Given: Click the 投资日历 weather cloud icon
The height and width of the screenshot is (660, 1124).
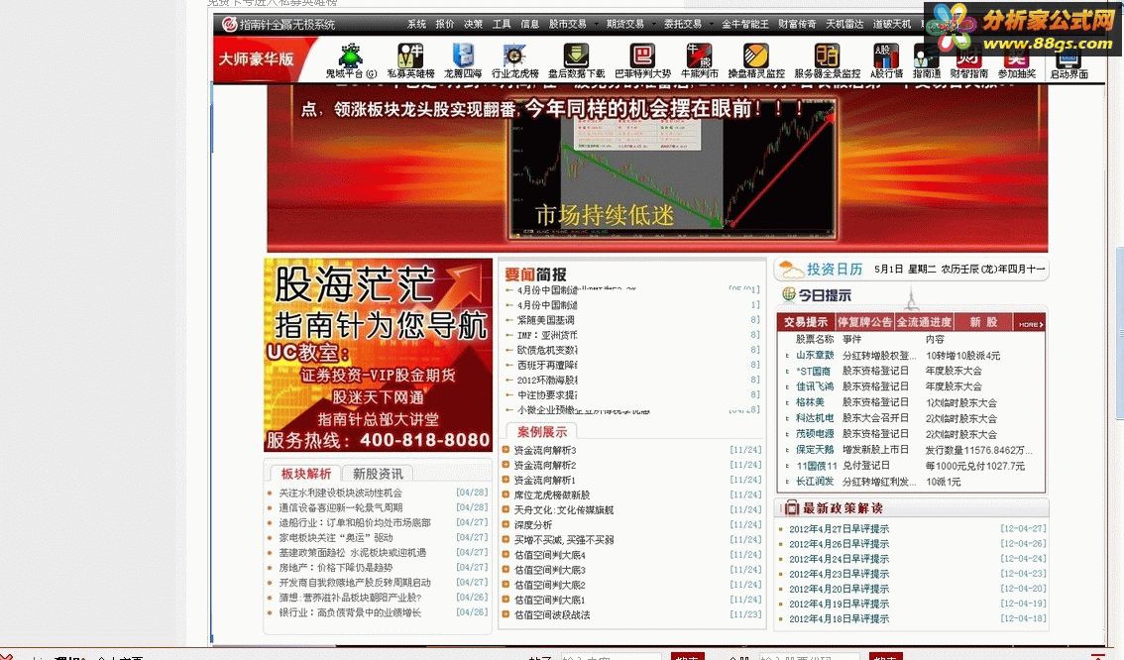Looking at the screenshot, I should pyautogui.click(x=791, y=271).
